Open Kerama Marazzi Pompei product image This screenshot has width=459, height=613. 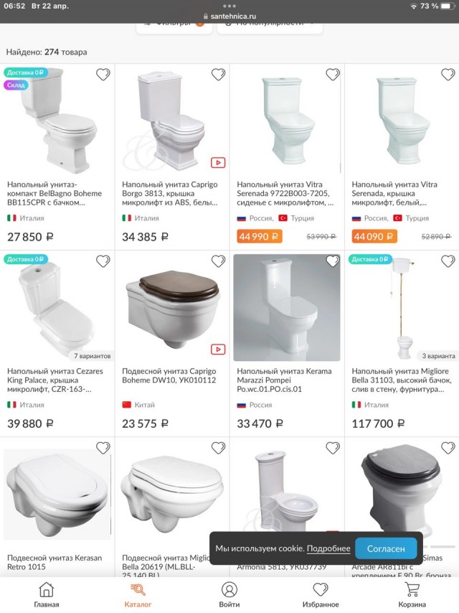[x=287, y=308]
